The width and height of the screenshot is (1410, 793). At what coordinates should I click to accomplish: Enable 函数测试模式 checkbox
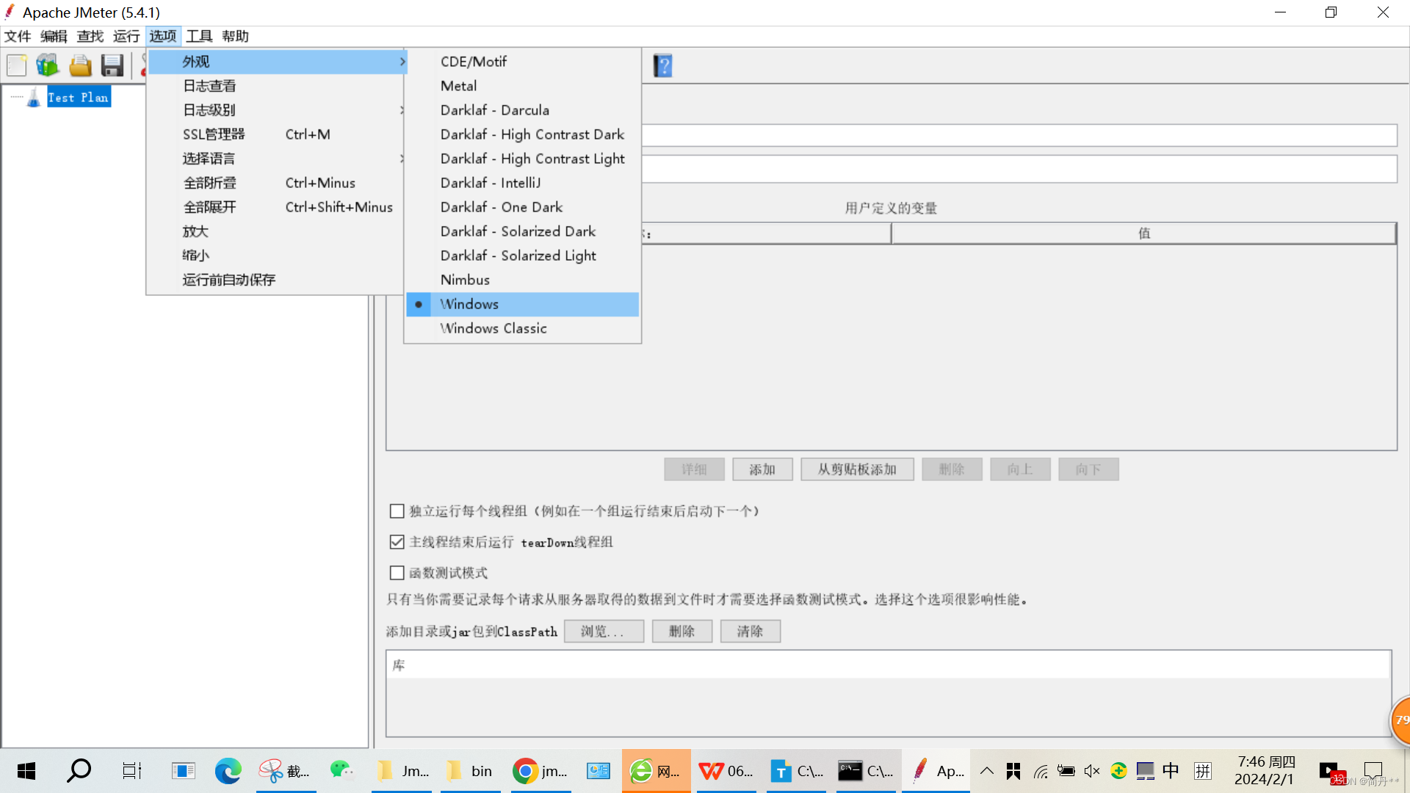tap(397, 573)
